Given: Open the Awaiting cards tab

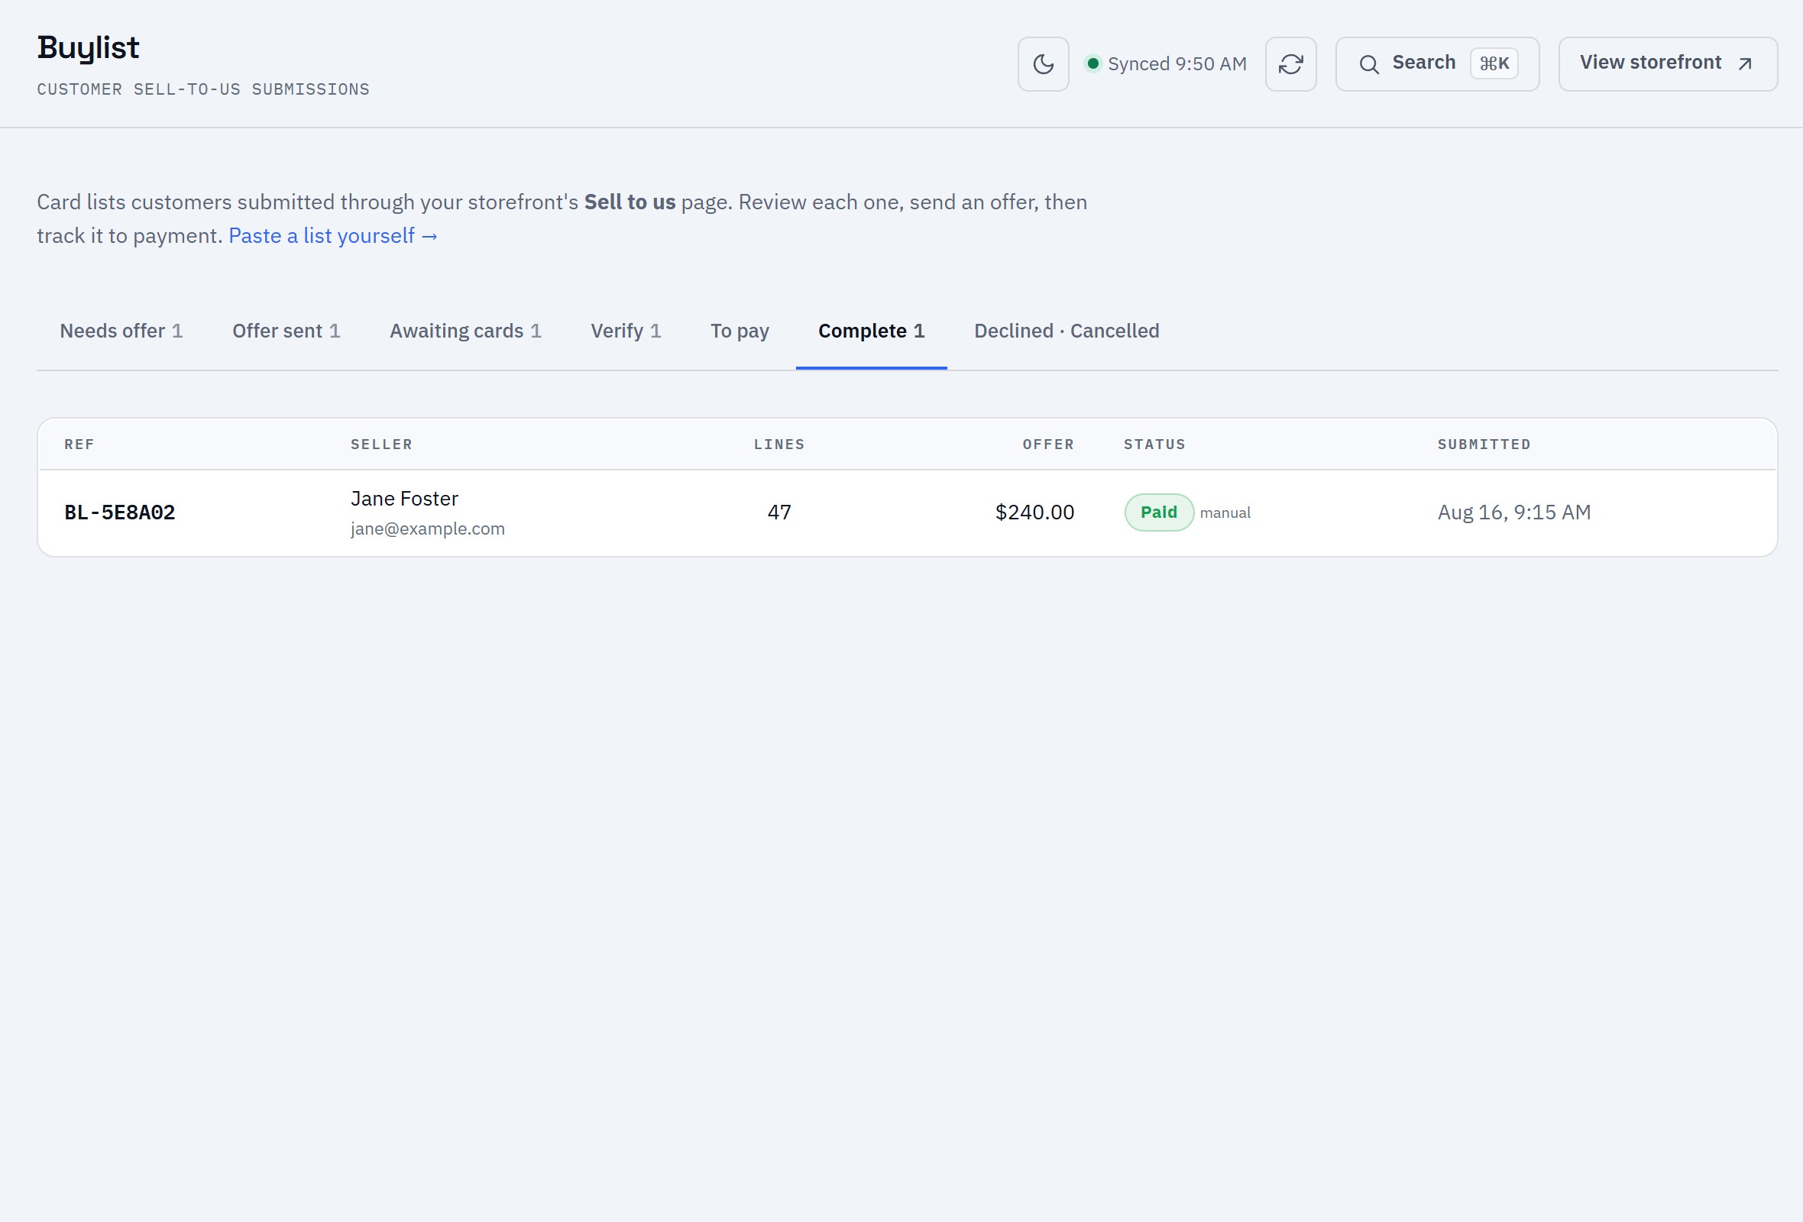Looking at the screenshot, I should tap(465, 331).
